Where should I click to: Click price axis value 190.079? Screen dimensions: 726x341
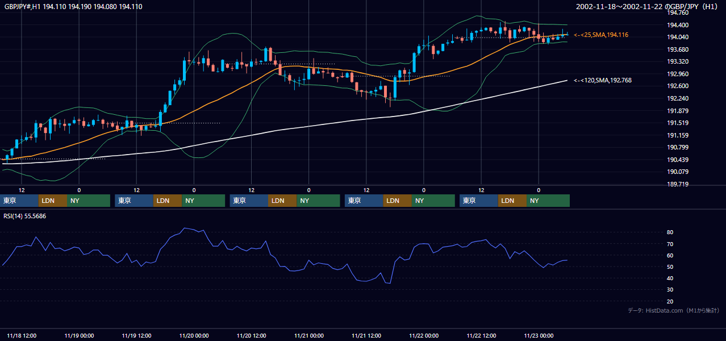pyautogui.click(x=677, y=172)
